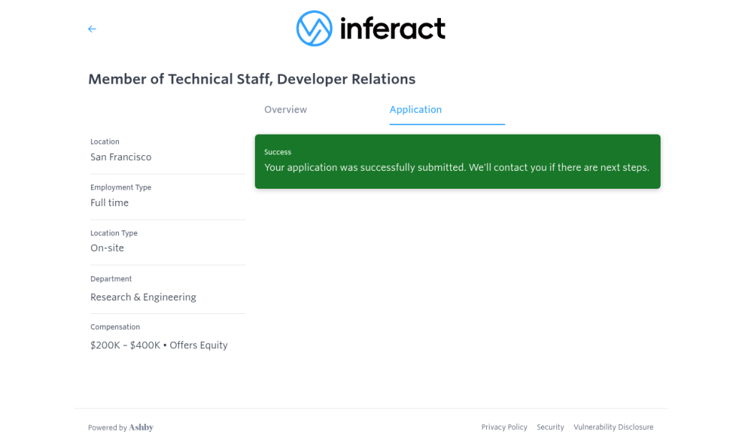The height and width of the screenshot is (447, 733).
Task: Click the inferact wordmark text
Action: (393, 29)
